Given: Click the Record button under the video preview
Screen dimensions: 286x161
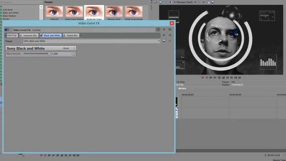Looking at the screenshot, I should pos(202,77).
